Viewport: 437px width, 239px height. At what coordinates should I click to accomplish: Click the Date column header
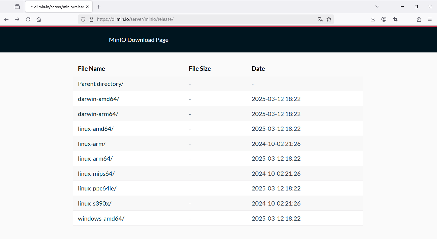[x=258, y=69]
